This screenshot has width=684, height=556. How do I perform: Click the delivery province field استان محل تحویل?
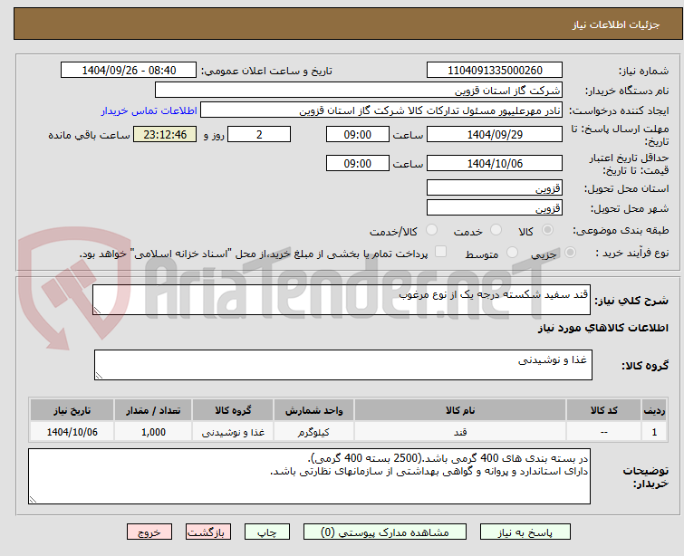(495, 188)
